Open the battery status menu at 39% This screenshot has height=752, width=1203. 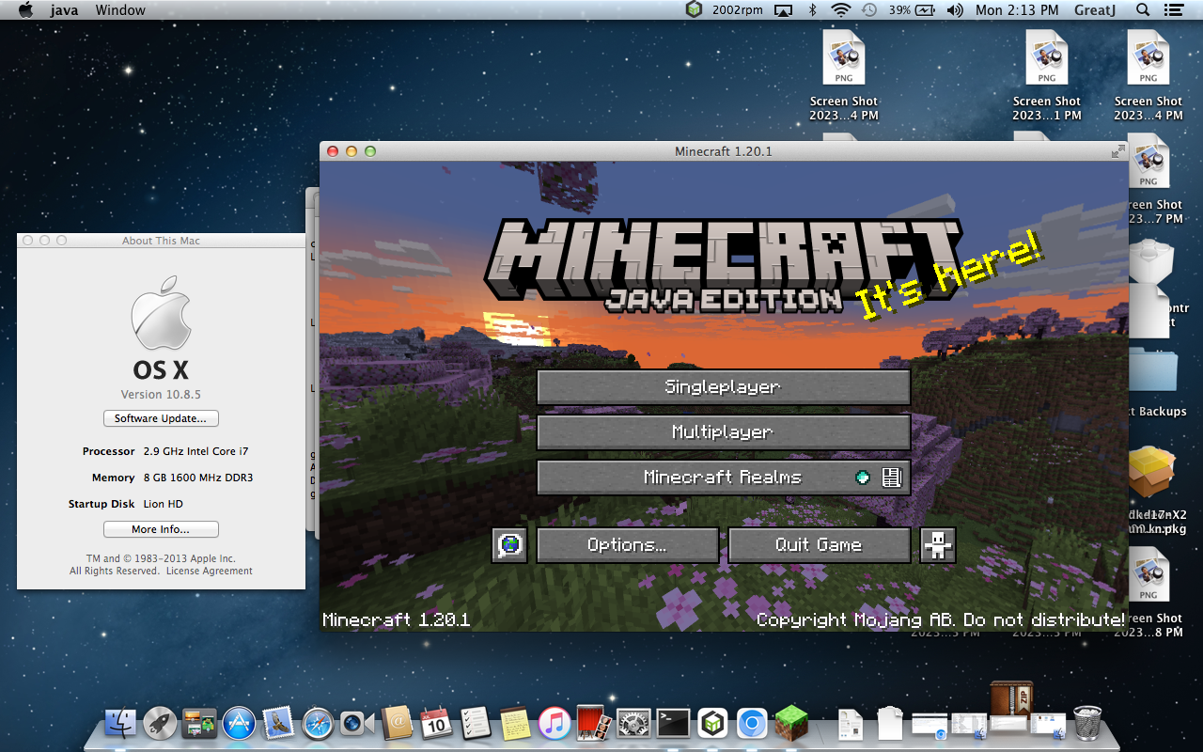(x=912, y=10)
